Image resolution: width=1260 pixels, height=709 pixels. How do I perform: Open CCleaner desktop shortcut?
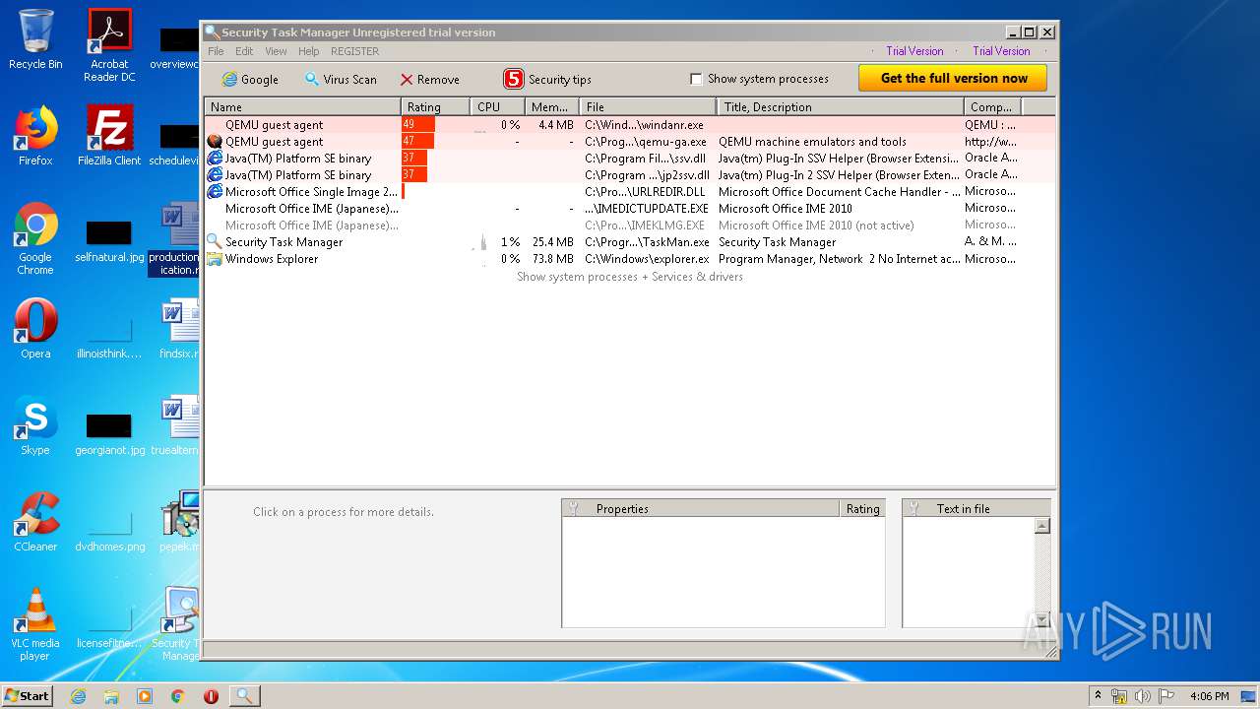(x=35, y=522)
